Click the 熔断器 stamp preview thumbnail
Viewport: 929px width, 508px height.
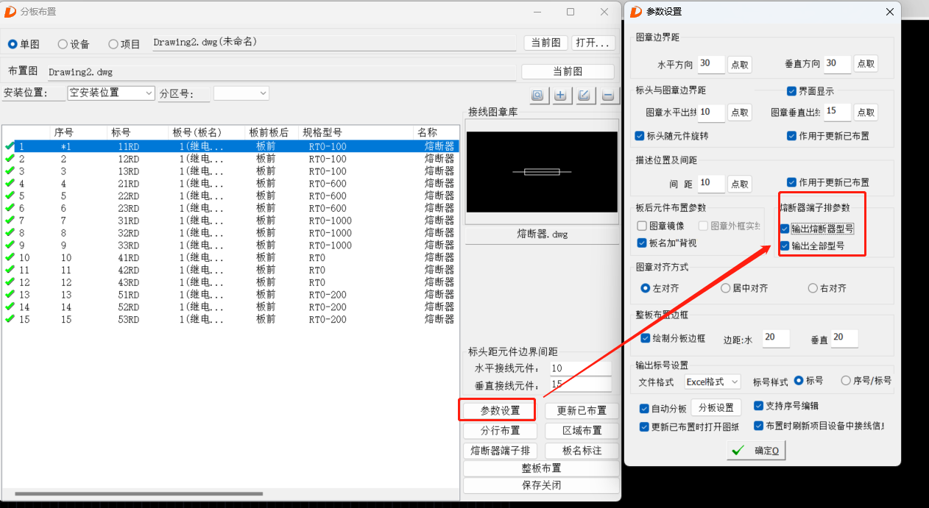[x=541, y=172]
